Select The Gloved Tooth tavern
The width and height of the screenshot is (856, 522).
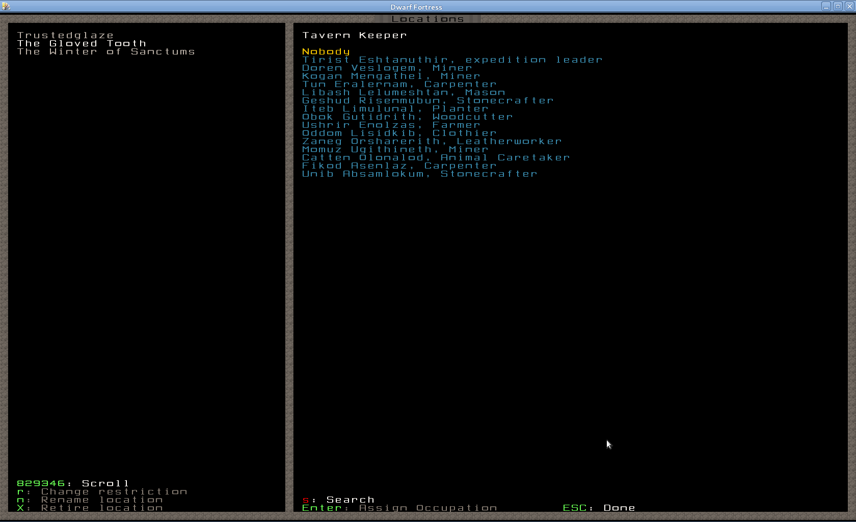tap(82, 44)
